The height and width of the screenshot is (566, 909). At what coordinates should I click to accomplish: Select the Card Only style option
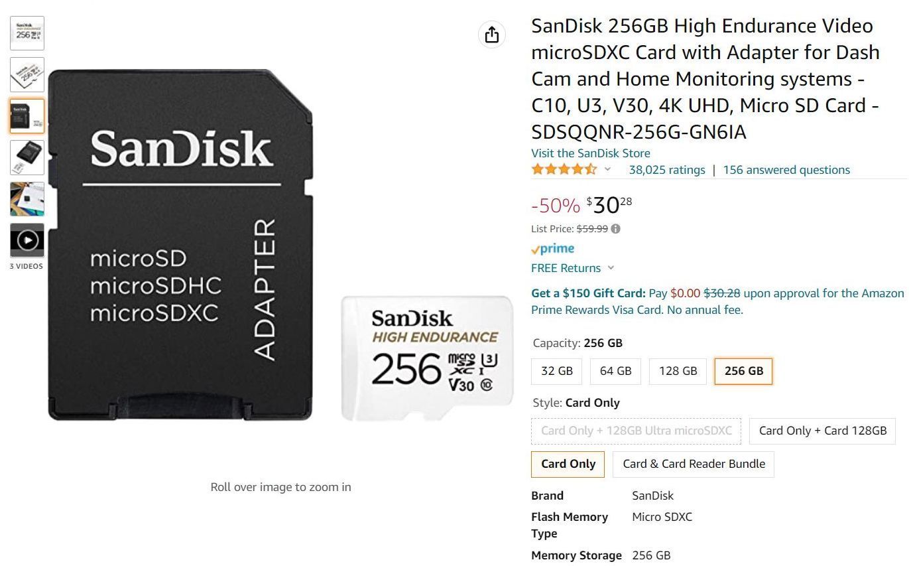point(567,464)
